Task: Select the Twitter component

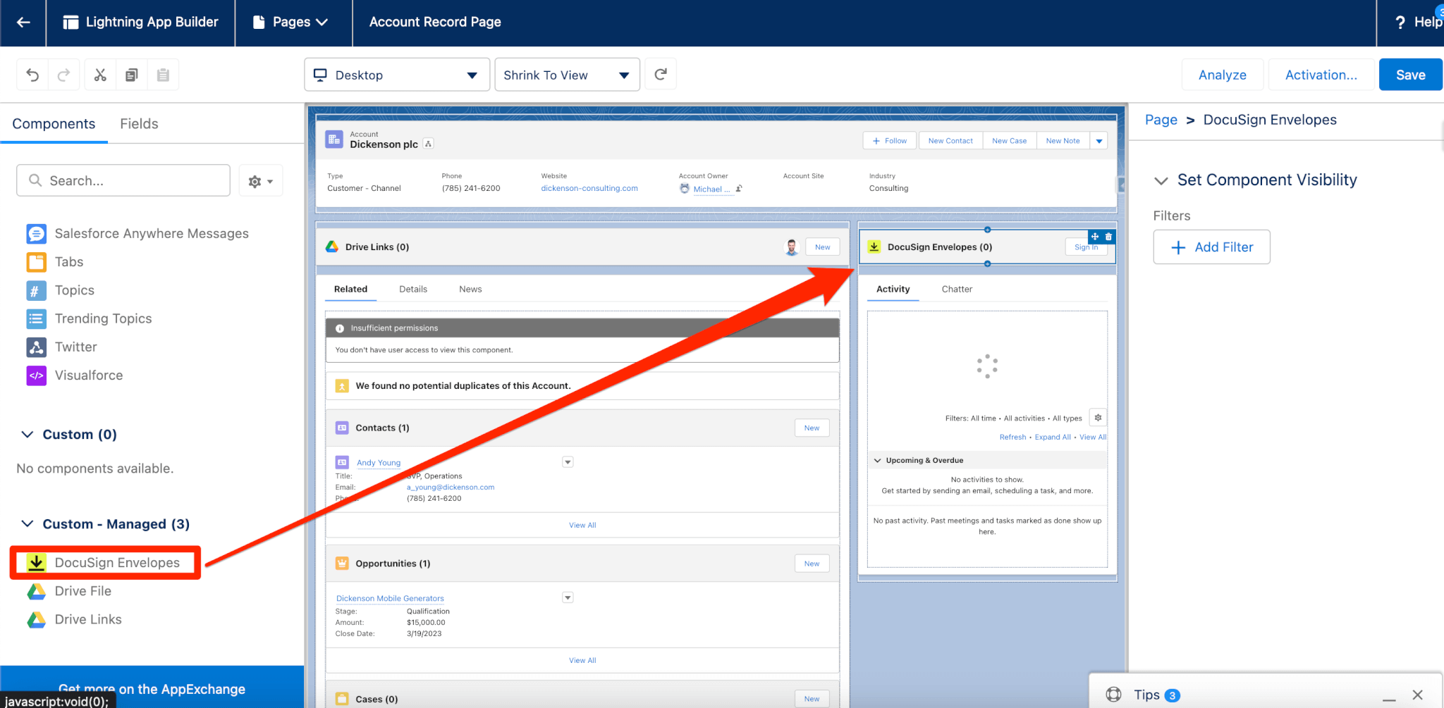Action: [62, 347]
